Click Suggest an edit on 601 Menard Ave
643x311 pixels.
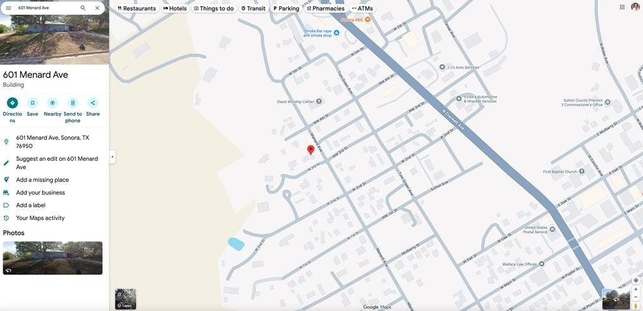pos(57,163)
